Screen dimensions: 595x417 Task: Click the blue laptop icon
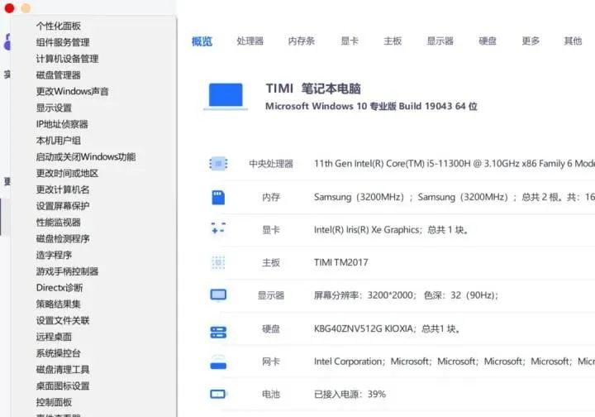(226, 96)
